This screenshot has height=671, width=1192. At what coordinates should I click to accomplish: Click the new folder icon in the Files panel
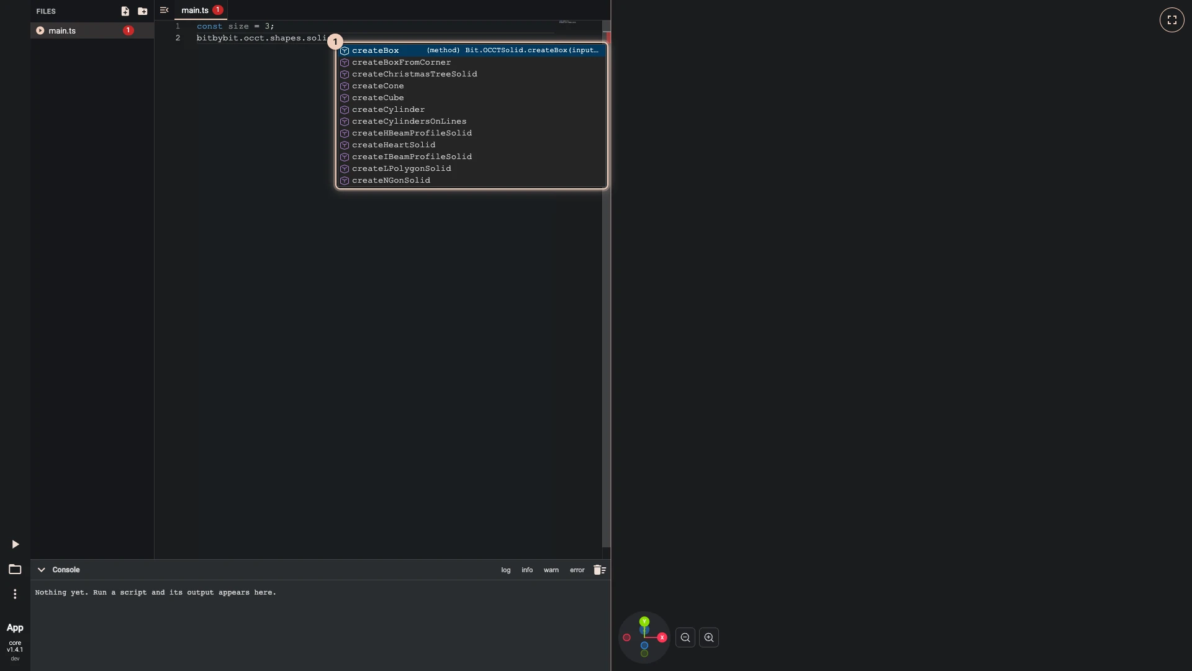point(143,11)
